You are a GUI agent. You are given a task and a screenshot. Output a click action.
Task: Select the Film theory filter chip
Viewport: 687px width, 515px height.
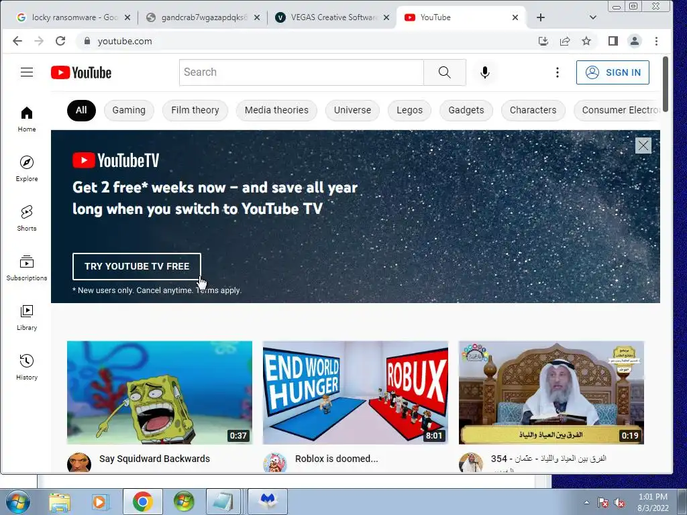(x=195, y=111)
